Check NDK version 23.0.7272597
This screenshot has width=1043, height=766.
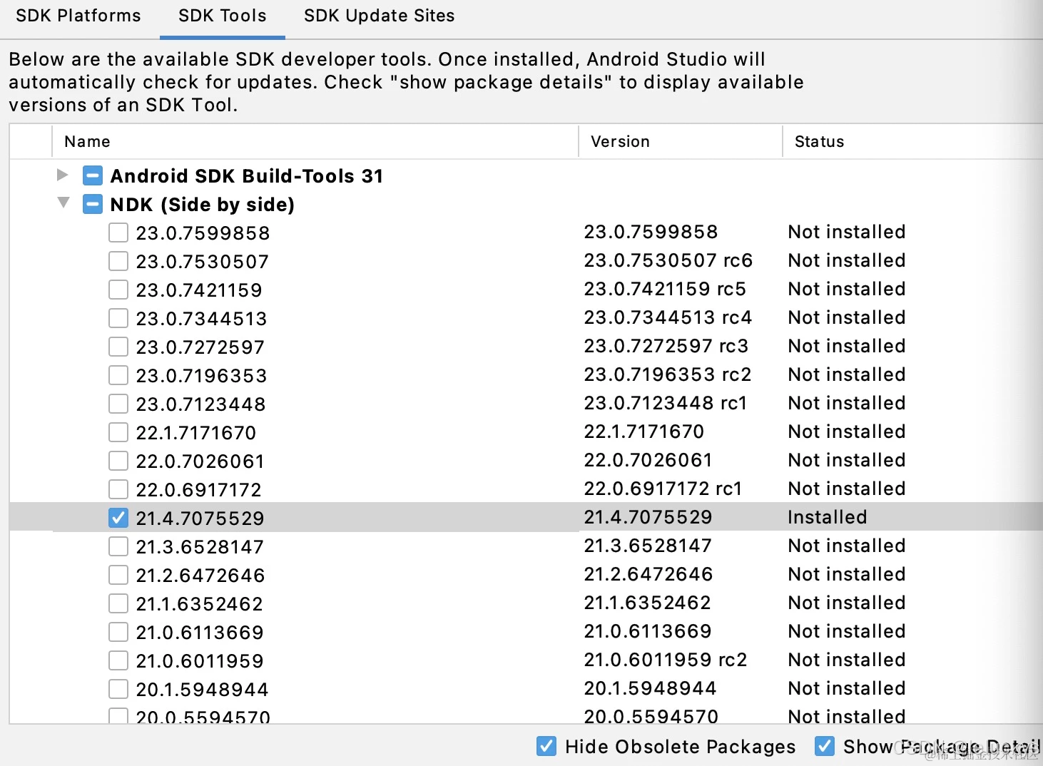click(118, 347)
